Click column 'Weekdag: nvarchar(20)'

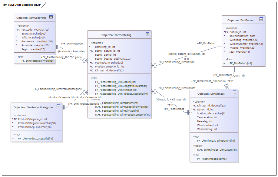coord(244,40)
